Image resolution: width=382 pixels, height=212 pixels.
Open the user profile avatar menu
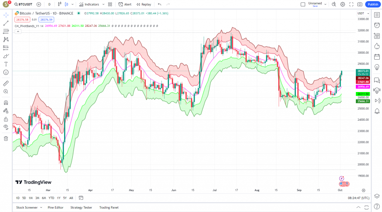pyautogui.click(x=6, y=4)
